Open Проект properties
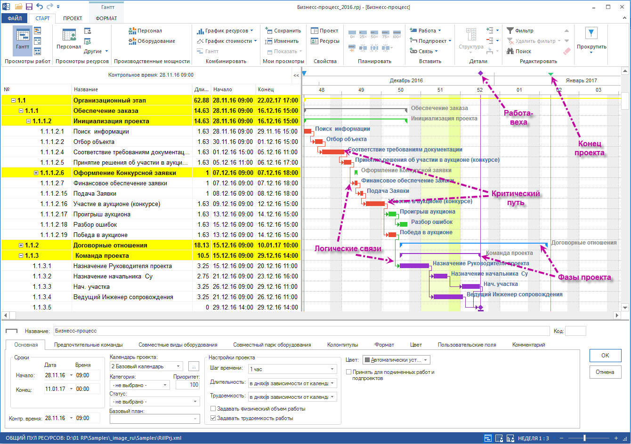The image size is (631, 444). [324, 31]
